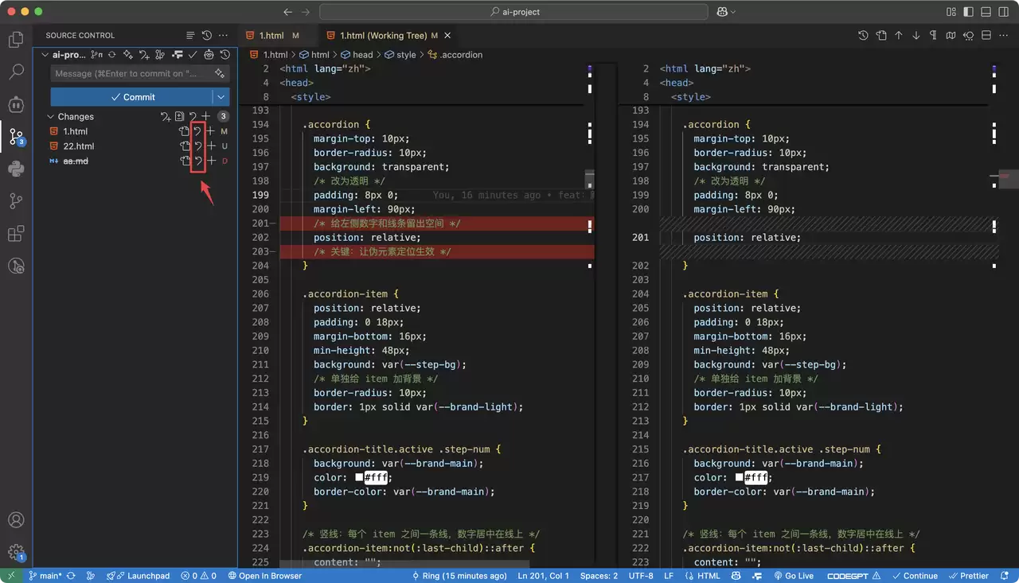1019x583 pixels.
Task: Click #fff color swatch on line 217 right pane
Action: pos(740,477)
